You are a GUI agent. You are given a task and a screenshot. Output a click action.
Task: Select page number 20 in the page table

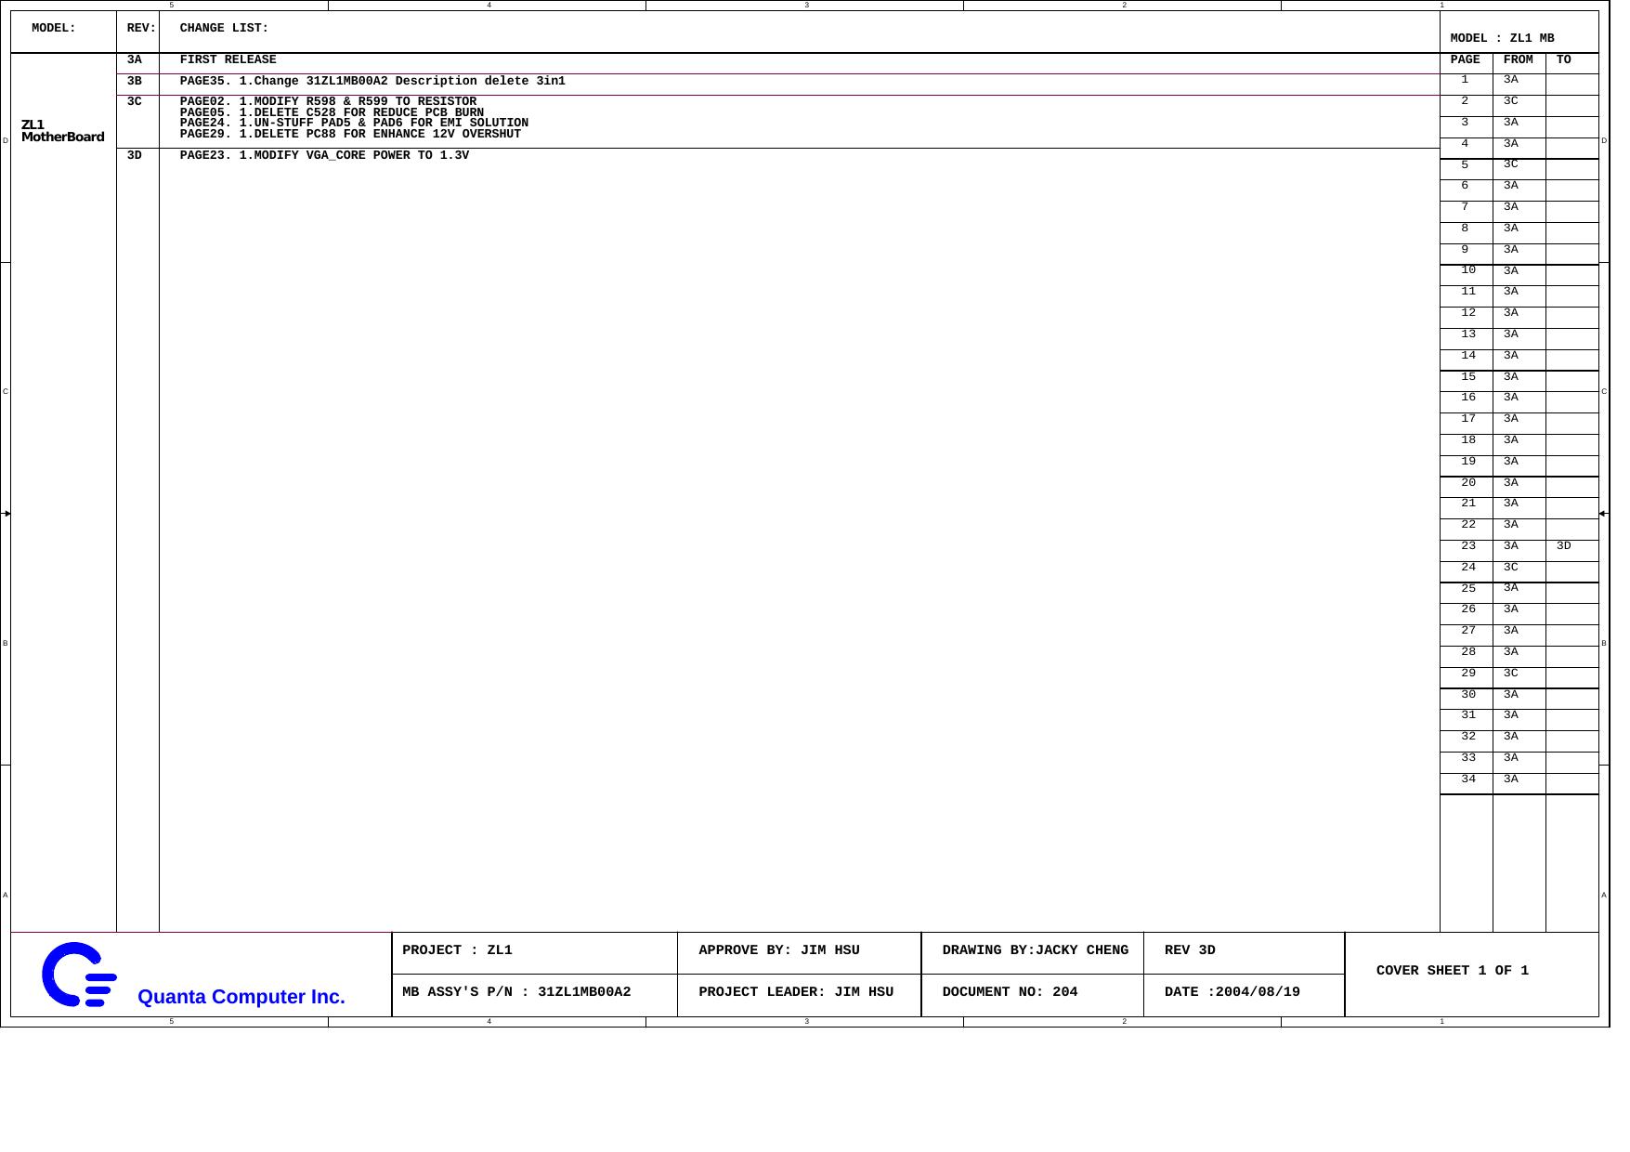(1467, 483)
